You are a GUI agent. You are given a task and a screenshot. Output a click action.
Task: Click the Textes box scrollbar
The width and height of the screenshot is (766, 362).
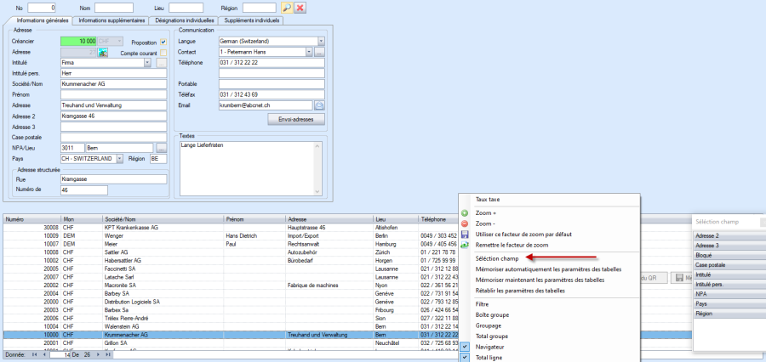(318, 169)
